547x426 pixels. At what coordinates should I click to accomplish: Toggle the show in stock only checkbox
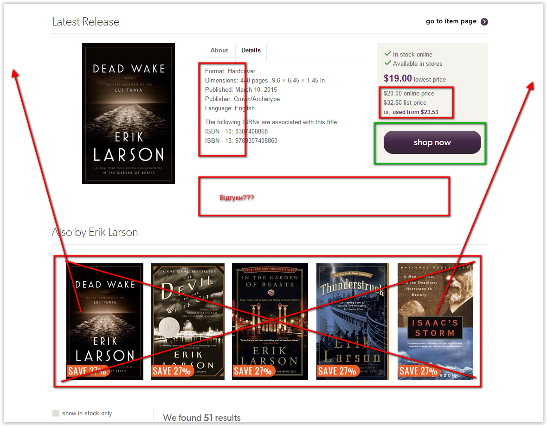click(x=56, y=413)
